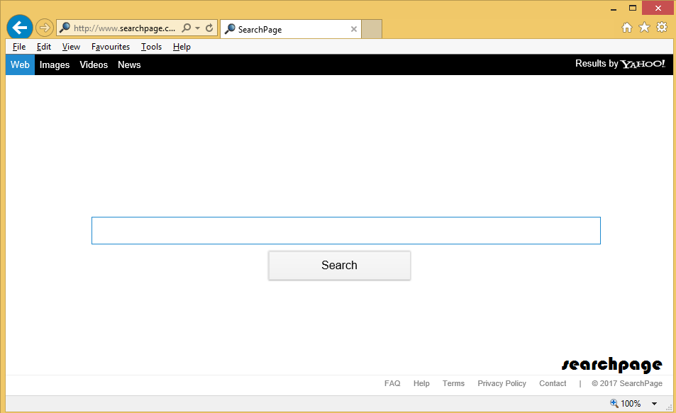Switch to the Images search tab
The height and width of the screenshot is (413, 676).
pyautogui.click(x=55, y=64)
